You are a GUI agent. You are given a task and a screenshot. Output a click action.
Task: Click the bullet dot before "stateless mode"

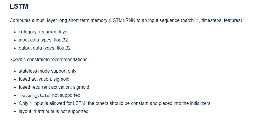pyautogui.click(x=15, y=71)
